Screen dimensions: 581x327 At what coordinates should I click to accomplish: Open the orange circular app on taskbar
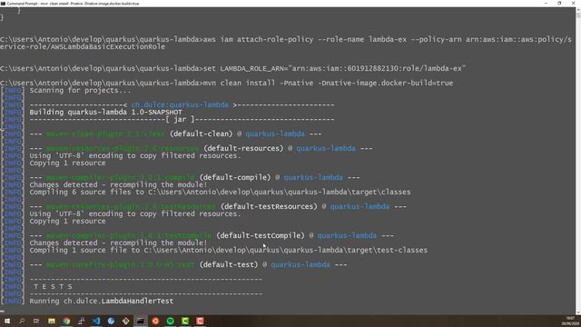tap(155, 321)
